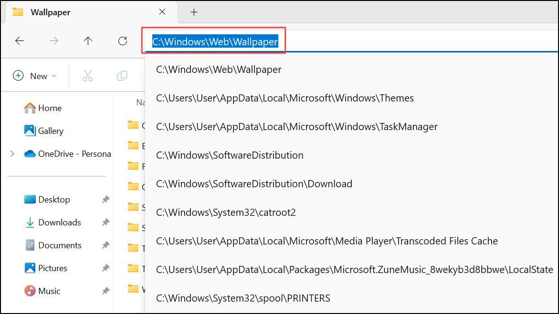This screenshot has height=314, width=559.
Task: Click the Downloads green arrow icon
Action: click(30, 223)
